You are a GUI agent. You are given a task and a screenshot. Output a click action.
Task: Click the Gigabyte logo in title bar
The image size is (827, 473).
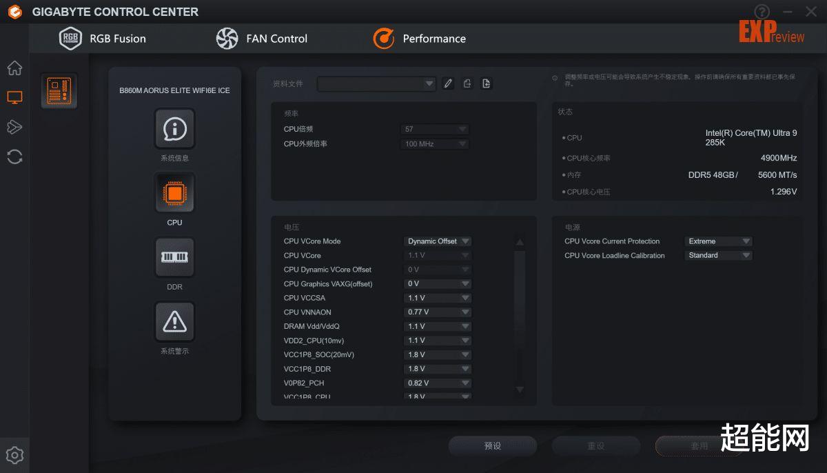14,12
